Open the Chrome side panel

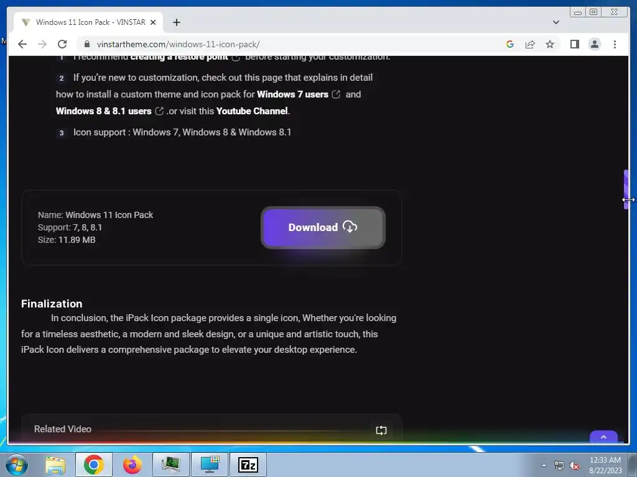click(x=574, y=44)
